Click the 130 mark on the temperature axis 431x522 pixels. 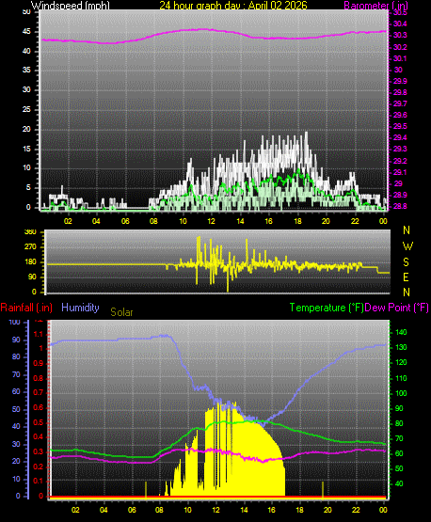401,347
